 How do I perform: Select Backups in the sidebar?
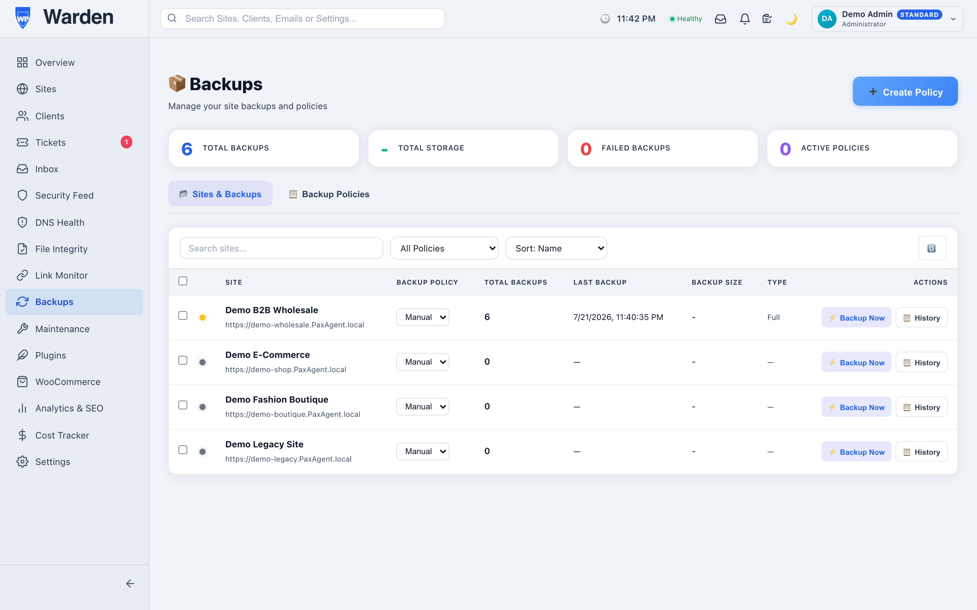[74, 302]
